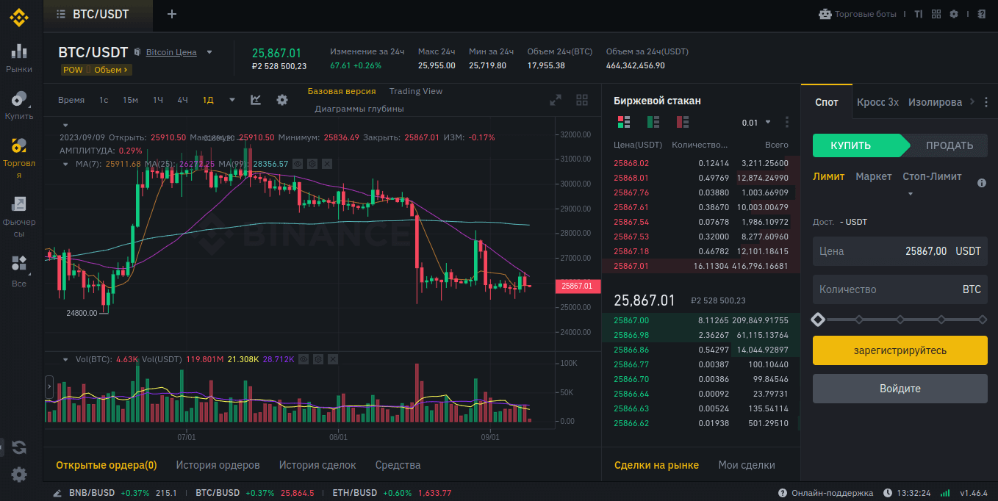The width and height of the screenshot is (998, 501).
Task: Expand more time interval options
Action: click(x=232, y=100)
